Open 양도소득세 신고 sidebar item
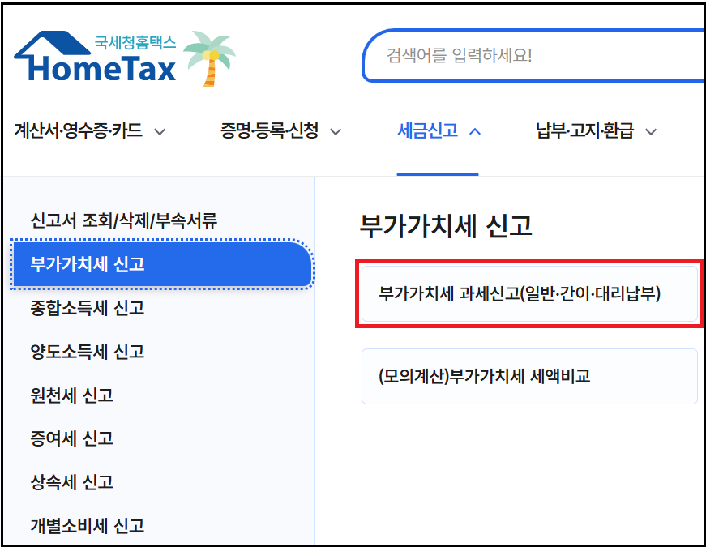Image resolution: width=706 pixels, height=547 pixels. click(x=88, y=352)
